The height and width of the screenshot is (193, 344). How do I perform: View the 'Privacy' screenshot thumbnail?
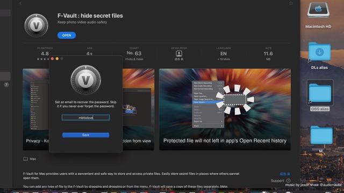pos(36,109)
